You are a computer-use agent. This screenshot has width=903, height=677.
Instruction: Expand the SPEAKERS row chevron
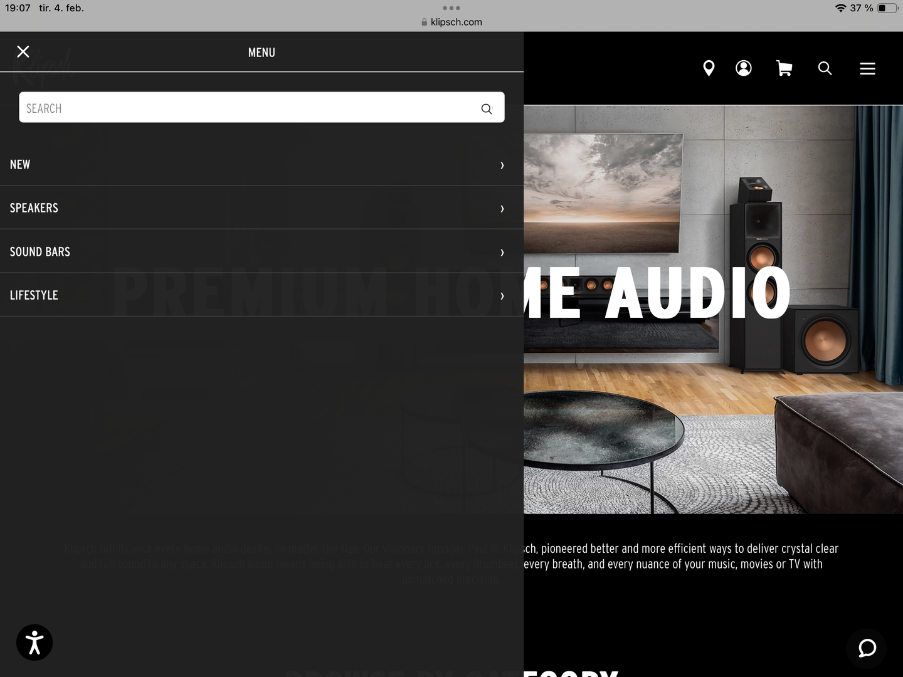click(x=502, y=209)
